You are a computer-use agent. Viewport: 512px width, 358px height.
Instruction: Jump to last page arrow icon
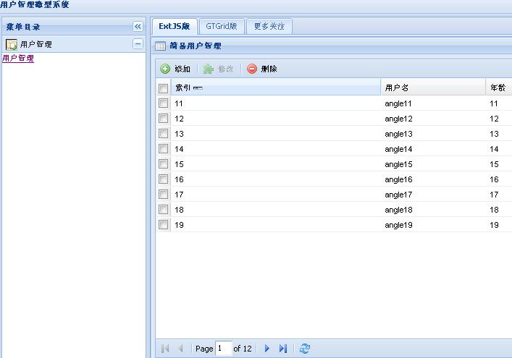(x=283, y=349)
